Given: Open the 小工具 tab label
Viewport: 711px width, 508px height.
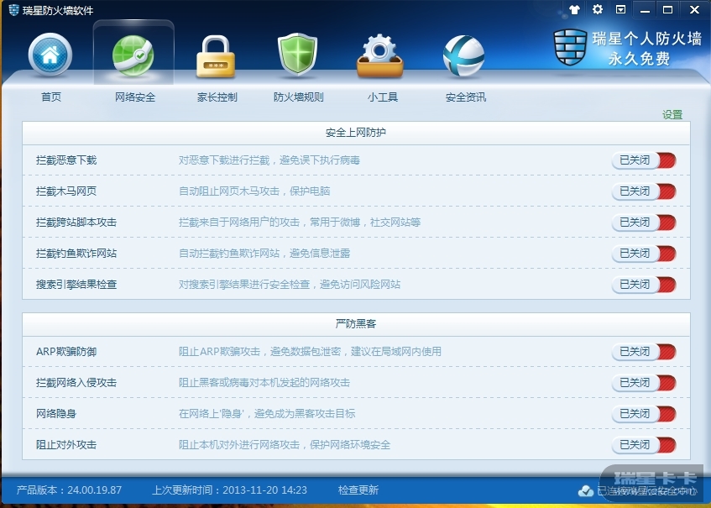Looking at the screenshot, I should (382, 97).
